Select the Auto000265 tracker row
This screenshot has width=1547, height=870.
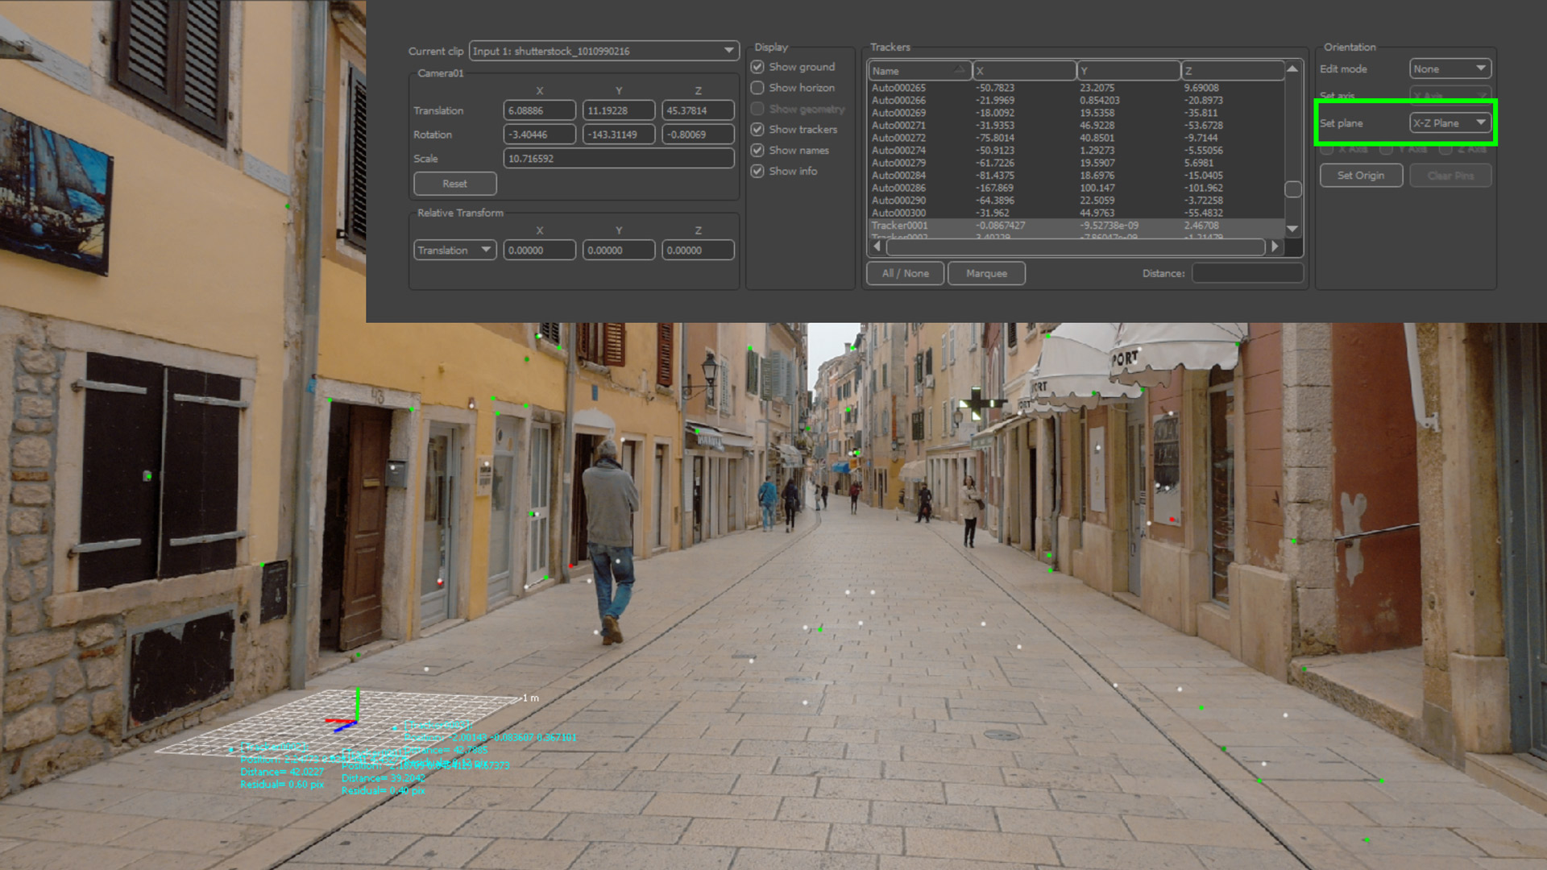[898, 88]
